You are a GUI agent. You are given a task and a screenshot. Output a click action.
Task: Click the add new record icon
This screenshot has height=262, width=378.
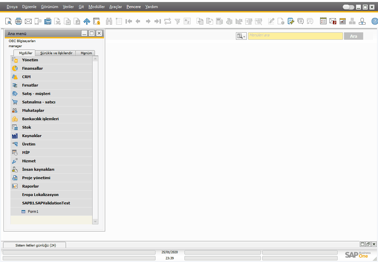pos(119,21)
